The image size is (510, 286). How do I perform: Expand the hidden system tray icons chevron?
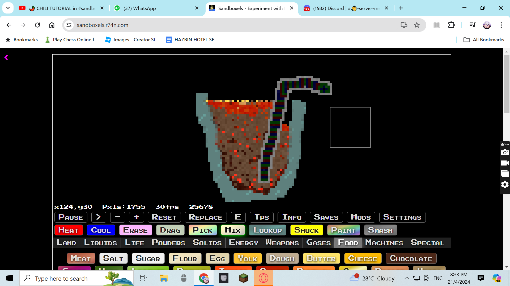click(x=407, y=278)
